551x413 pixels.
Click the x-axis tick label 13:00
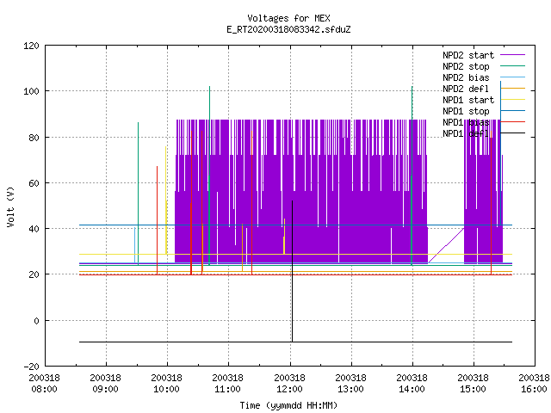pos(350,389)
